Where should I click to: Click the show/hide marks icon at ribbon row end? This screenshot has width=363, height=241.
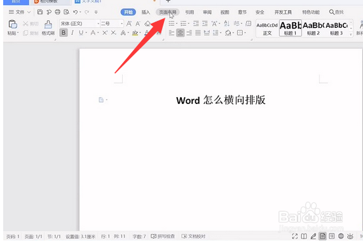[249, 23]
